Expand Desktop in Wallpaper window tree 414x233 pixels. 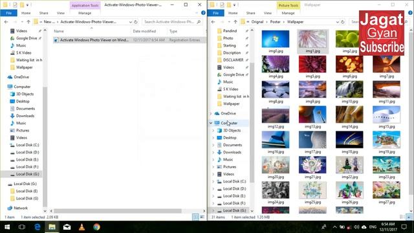(213, 138)
